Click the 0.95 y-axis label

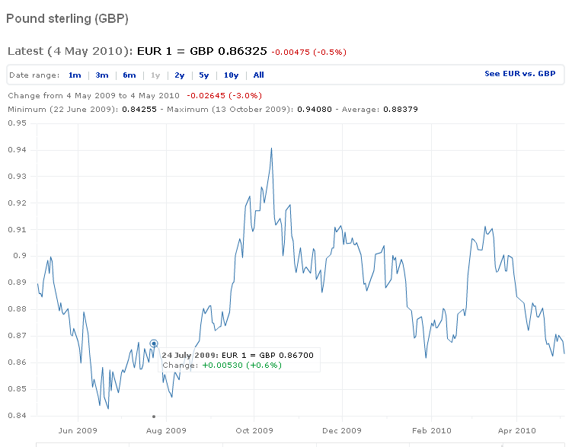16,123
